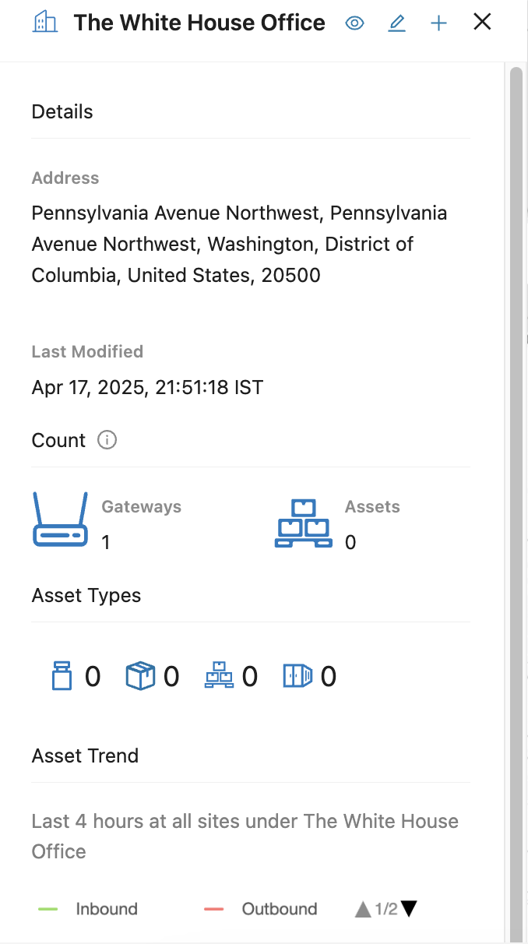Screen dimensions: 528x944
Task: Close the White House Office panel
Action: coord(483,22)
